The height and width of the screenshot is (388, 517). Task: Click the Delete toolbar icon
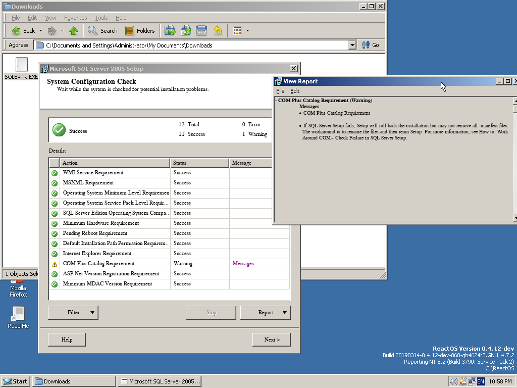[x=201, y=31]
